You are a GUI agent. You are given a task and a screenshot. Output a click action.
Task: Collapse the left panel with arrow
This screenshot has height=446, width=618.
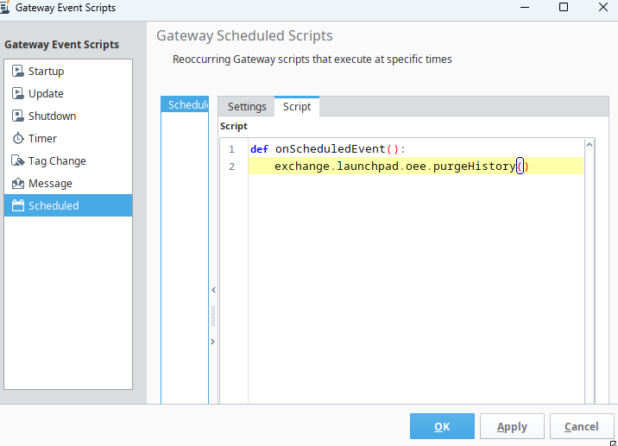pos(213,291)
